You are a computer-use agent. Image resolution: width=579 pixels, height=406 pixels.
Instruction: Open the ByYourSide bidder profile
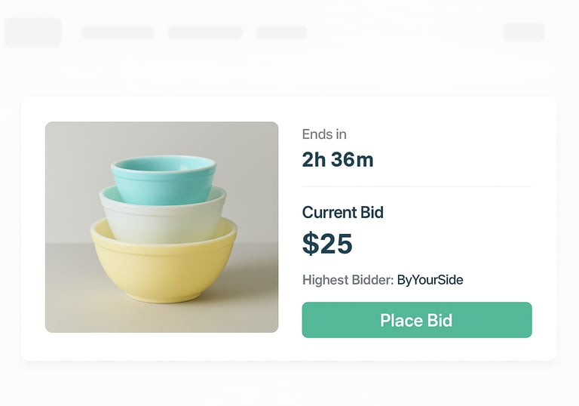(430, 280)
